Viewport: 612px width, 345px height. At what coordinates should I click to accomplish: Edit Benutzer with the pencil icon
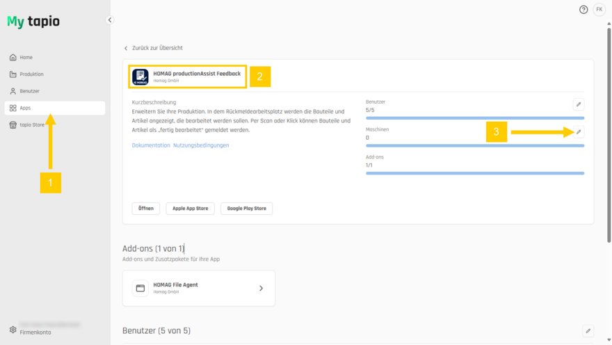[x=579, y=104]
